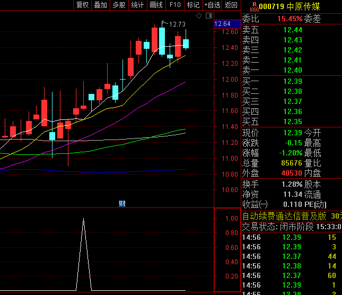
Task: Select 卖四 price 12.43
Action: [x=292, y=40]
